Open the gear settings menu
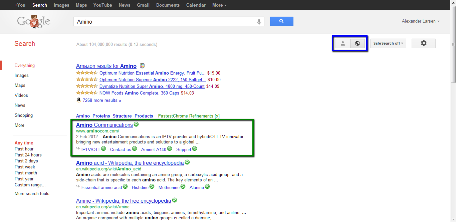456x222 pixels. [x=424, y=43]
